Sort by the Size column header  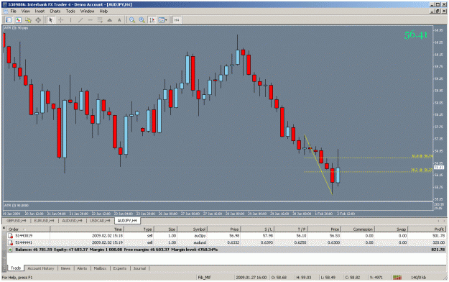click(x=166, y=229)
